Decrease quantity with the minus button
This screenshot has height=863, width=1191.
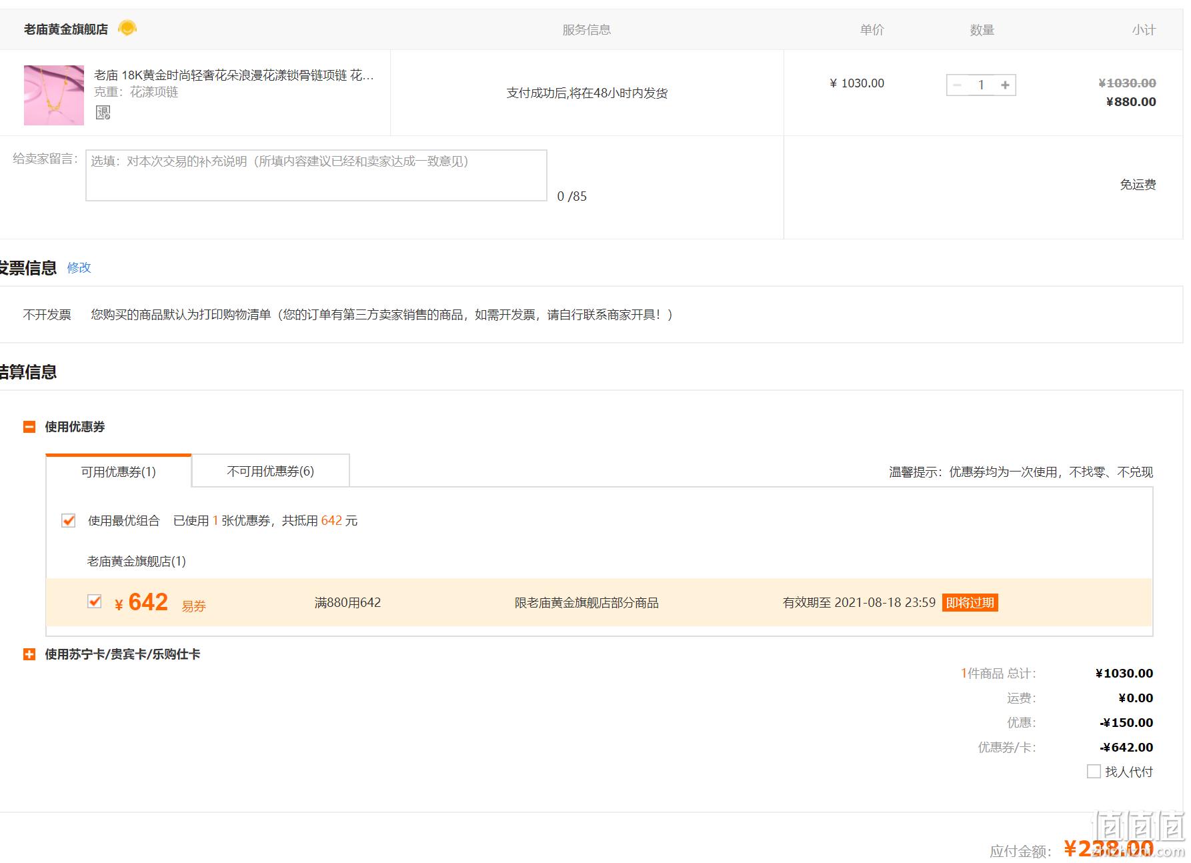(958, 85)
